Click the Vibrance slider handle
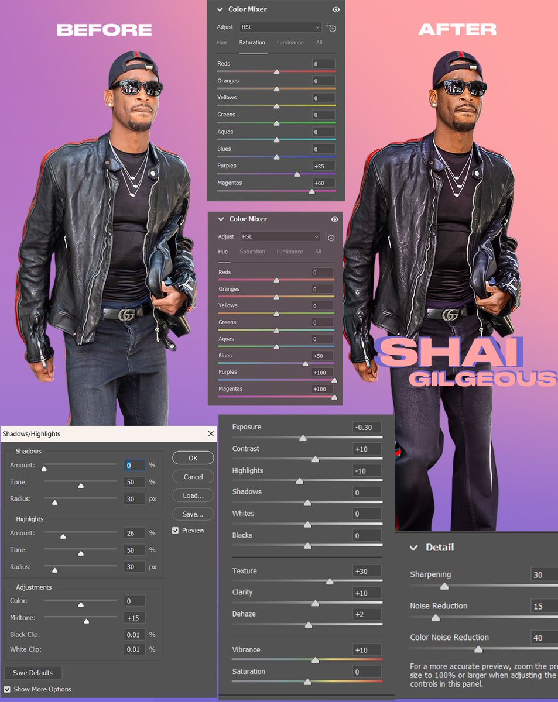Image resolution: width=558 pixels, height=702 pixels. [315, 660]
